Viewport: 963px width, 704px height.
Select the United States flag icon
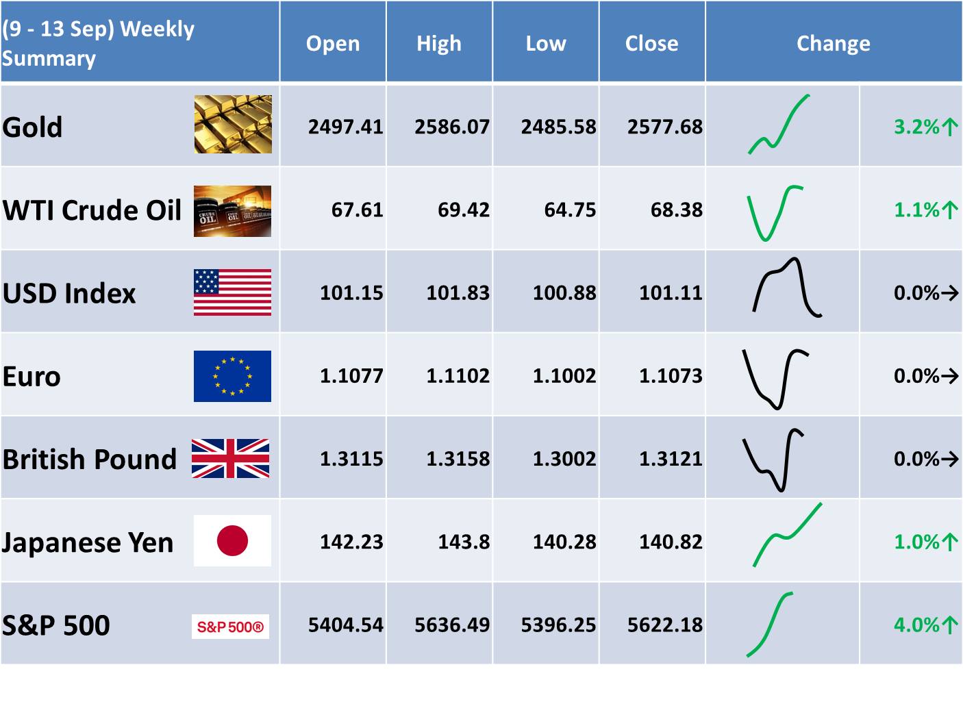point(232,292)
